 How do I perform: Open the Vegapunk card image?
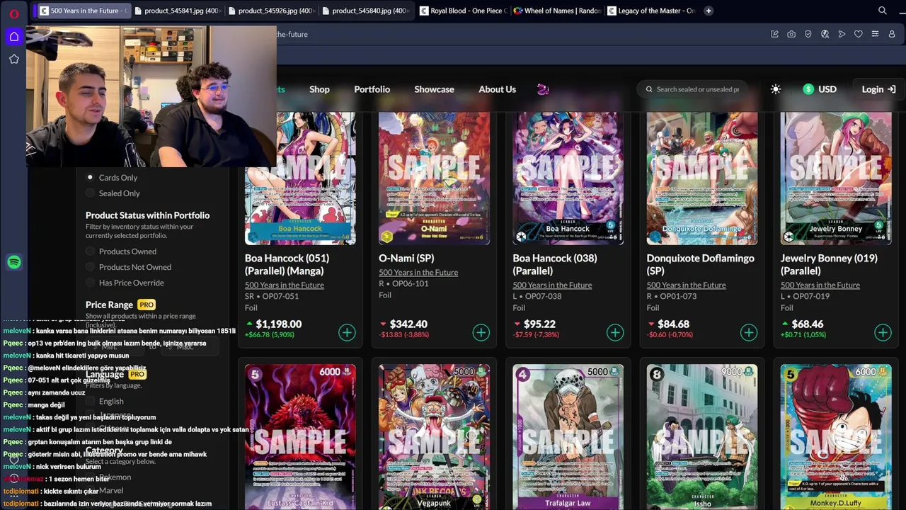pyautogui.click(x=434, y=436)
